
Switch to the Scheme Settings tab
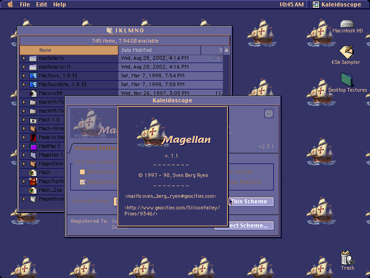95,148
